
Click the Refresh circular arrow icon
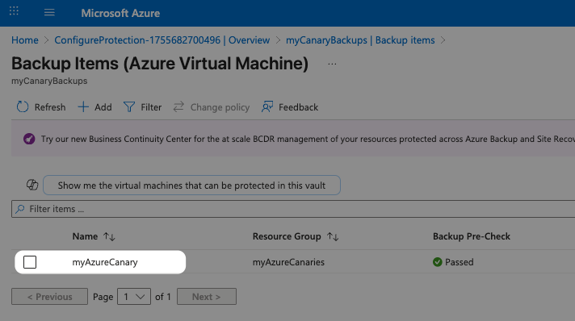click(x=23, y=106)
